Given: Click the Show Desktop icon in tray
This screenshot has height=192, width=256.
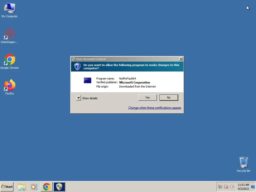Looking at the screenshot, I should [x=253, y=187].
